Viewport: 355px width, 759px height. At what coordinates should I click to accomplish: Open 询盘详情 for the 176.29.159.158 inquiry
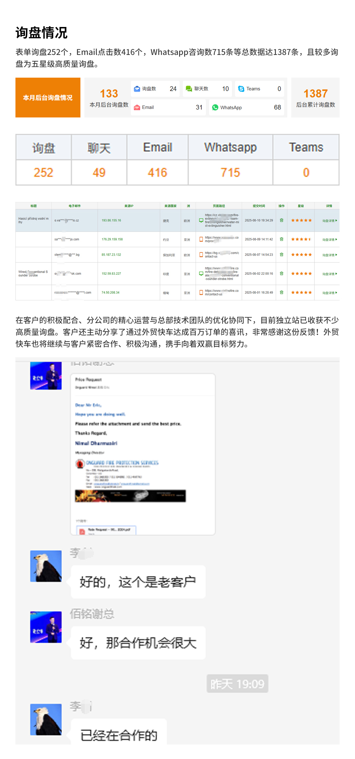pos(330,240)
